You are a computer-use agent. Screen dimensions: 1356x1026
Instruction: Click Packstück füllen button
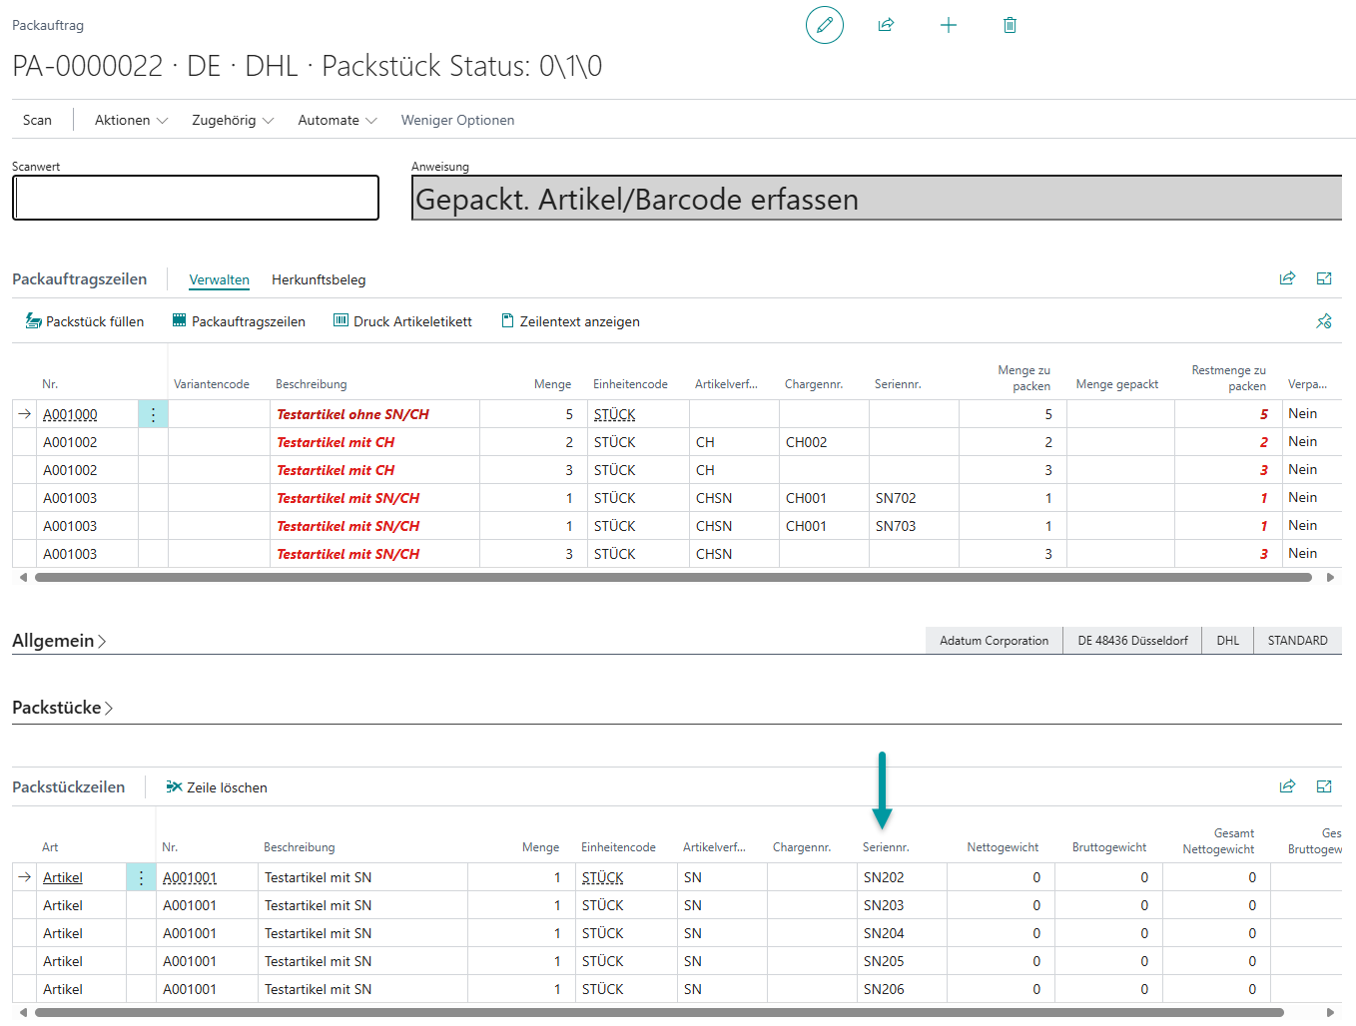tap(85, 321)
